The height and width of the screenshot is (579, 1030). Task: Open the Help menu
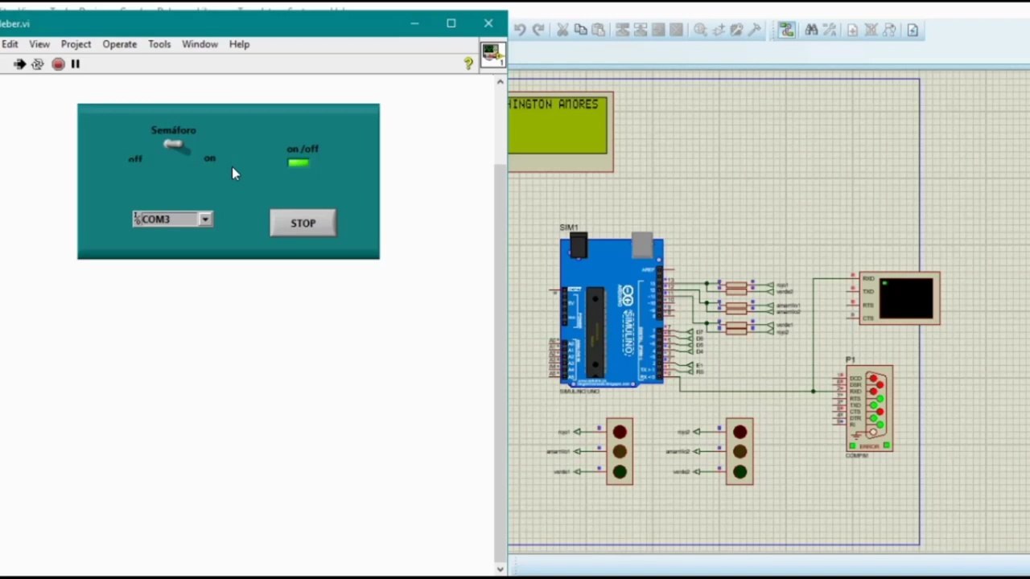coord(239,44)
